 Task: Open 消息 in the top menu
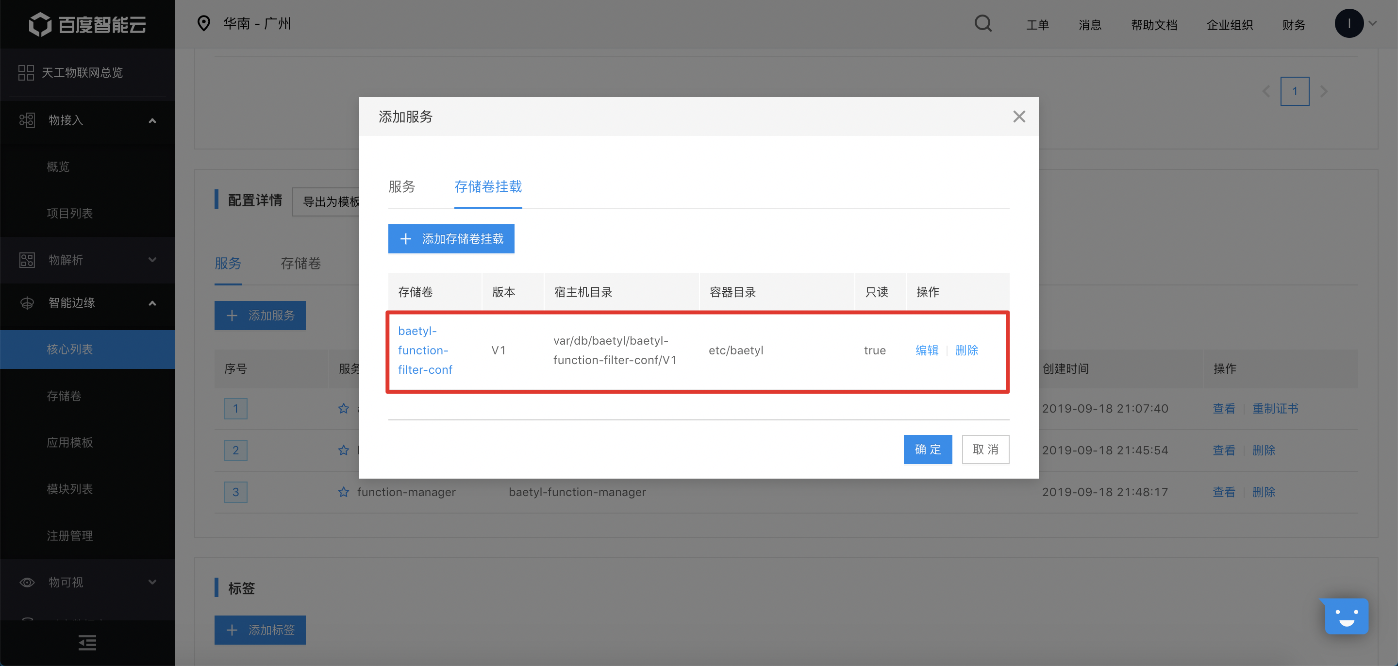click(1090, 25)
